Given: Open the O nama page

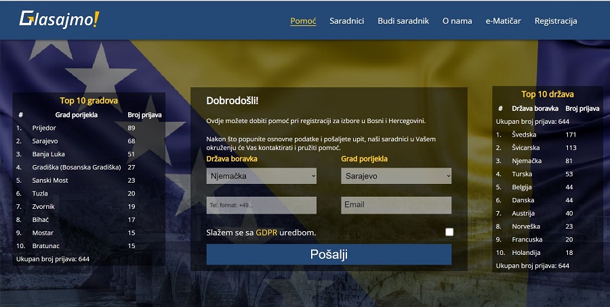Looking at the screenshot, I should [x=457, y=21].
